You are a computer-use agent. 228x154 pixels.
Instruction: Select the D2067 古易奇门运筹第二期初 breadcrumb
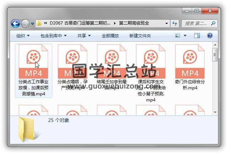click(80, 23)
